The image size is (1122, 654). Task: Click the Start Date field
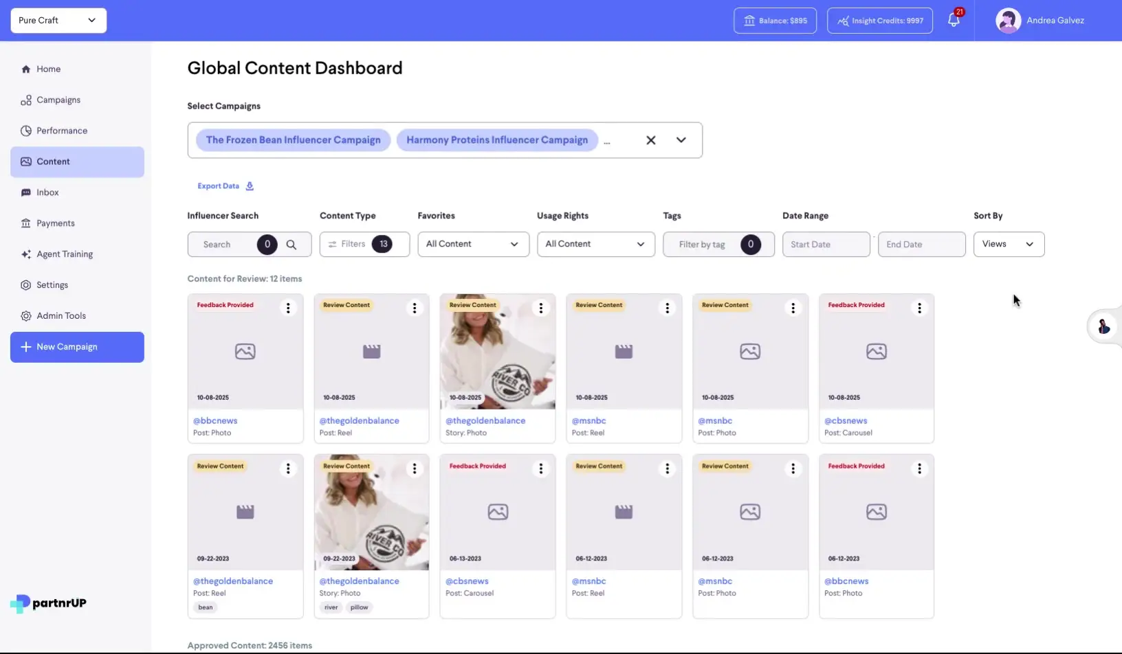(x=826, y=244)
